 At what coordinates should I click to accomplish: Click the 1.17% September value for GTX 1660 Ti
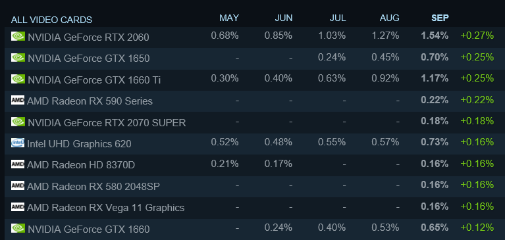click(x=435, y=78)
